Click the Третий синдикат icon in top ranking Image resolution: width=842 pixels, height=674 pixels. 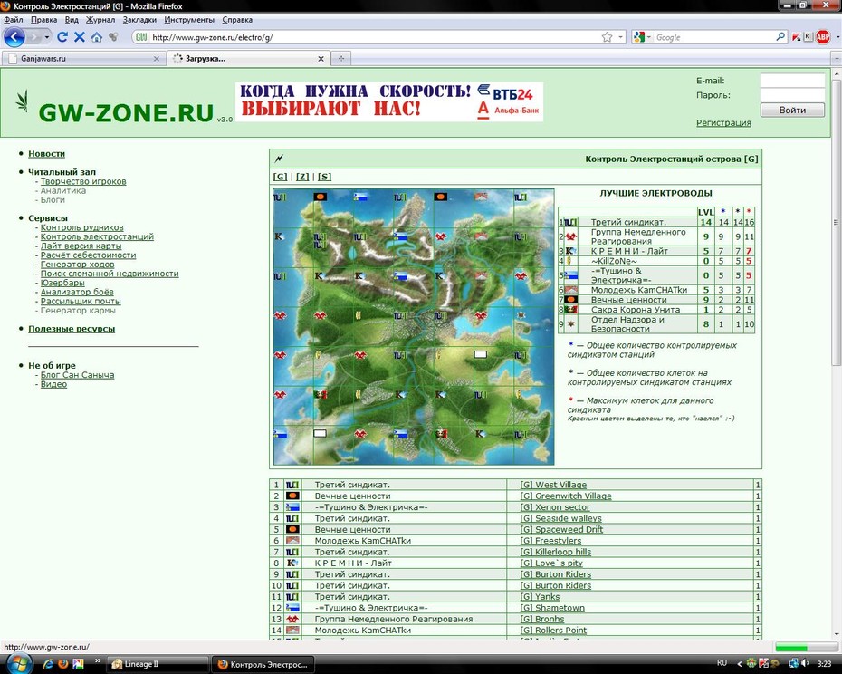(x=570, y=222)
